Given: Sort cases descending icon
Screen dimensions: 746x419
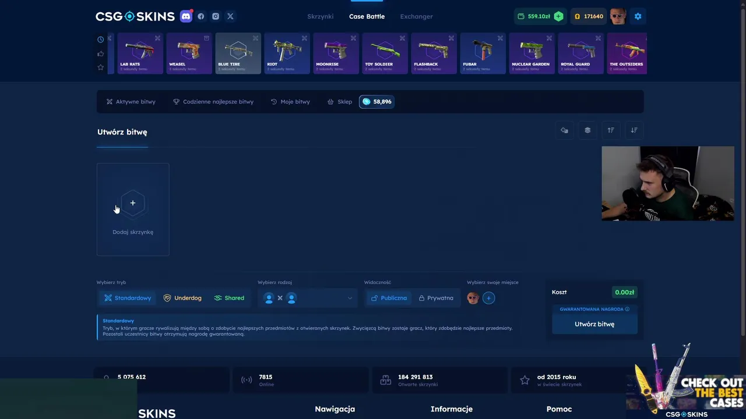Looking at the screenshot, I should (634, 130).
